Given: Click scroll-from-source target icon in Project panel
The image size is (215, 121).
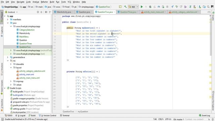Looking at the screenshot, I should [x=38, y=12].
